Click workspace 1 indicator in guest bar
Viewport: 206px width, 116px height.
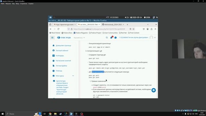[50, 17]
